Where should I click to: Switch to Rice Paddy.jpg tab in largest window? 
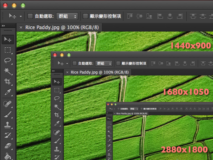point(59,27)
